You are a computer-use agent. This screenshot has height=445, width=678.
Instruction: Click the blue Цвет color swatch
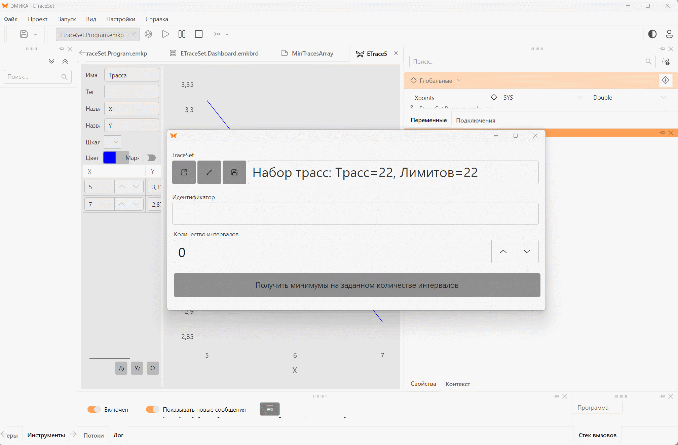pos(110,157)
